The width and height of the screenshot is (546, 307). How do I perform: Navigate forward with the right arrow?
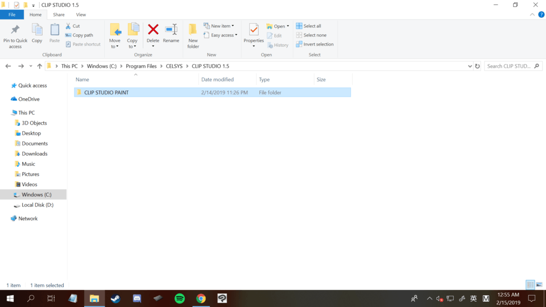[x=21, y=66]
